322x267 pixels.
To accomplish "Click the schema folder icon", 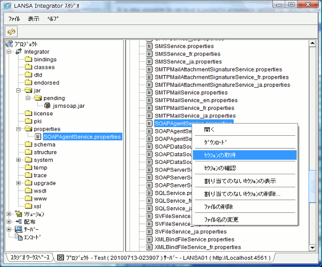I will click(29, 144).
